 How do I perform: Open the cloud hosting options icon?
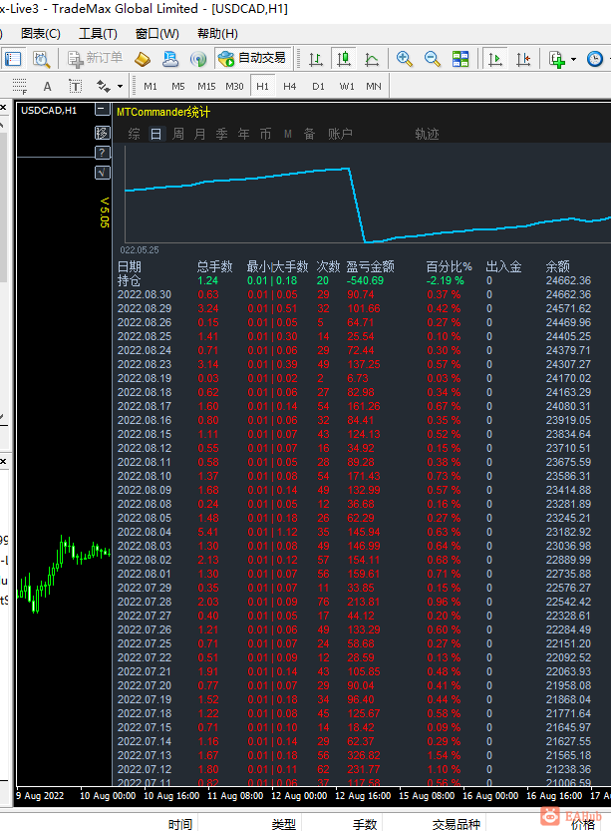170,59
